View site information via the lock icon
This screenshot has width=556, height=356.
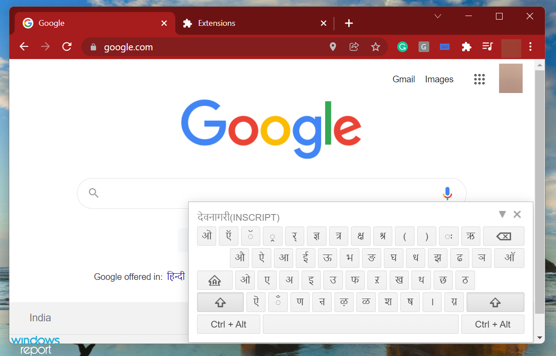pos(93,47)
